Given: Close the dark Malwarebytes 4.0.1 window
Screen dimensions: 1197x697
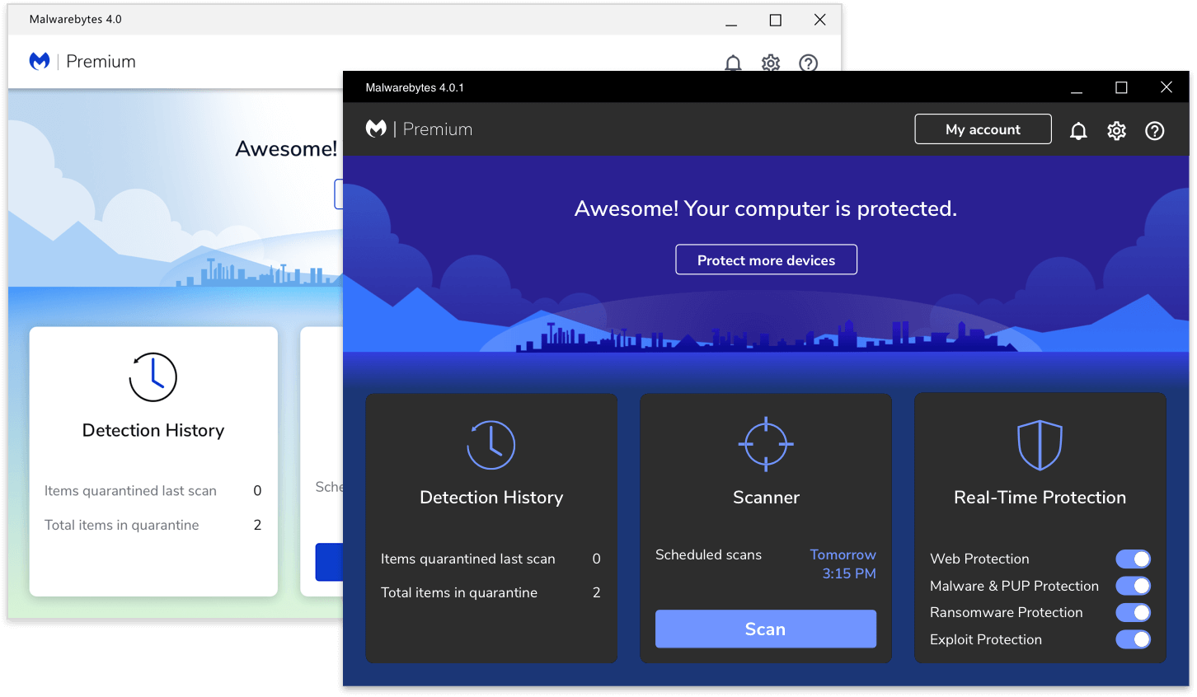Looking at the screenshot, I should pos(1166,87).
